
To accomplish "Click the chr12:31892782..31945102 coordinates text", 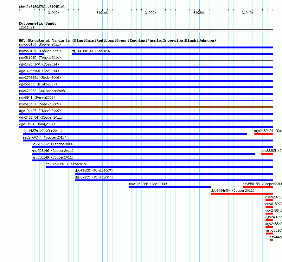I will pyautogui.click(x=42, y=7).
